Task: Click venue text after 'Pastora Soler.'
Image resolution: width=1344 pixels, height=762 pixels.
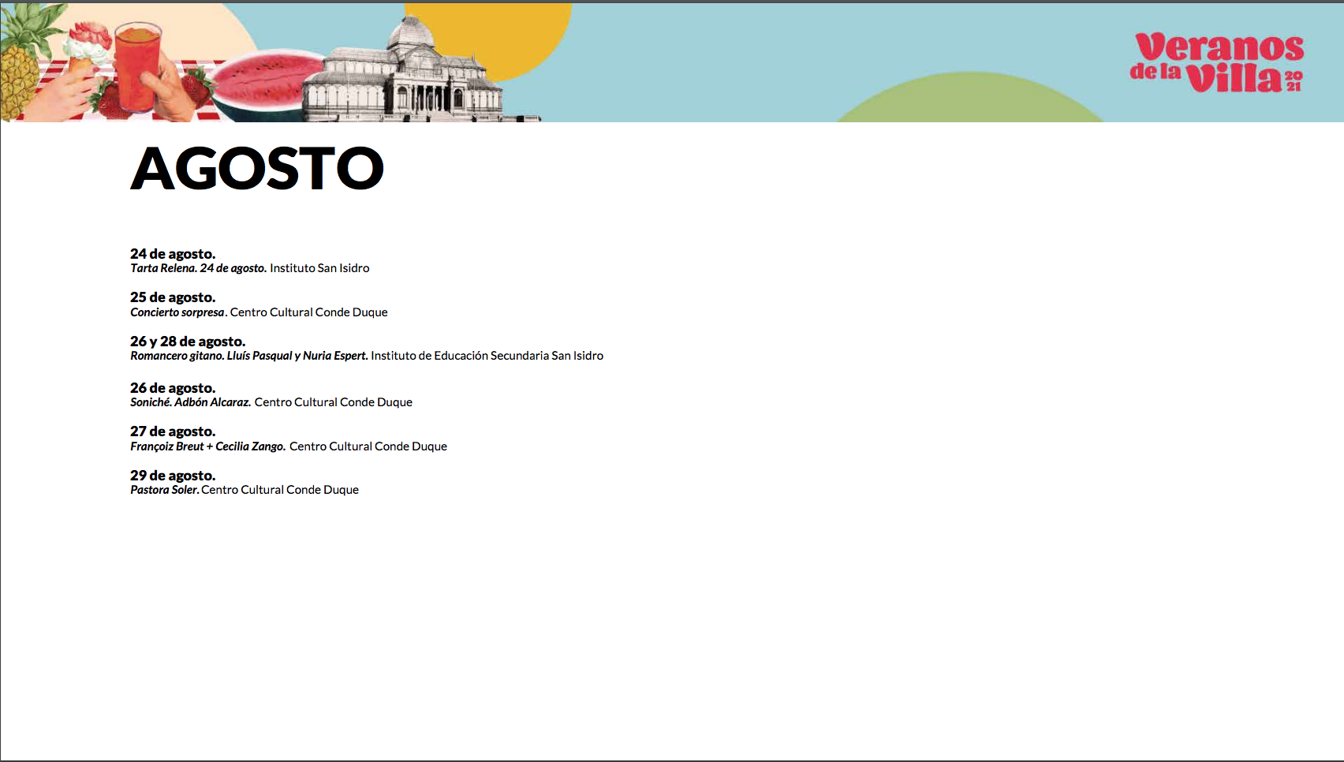Action: click(280, 490)
